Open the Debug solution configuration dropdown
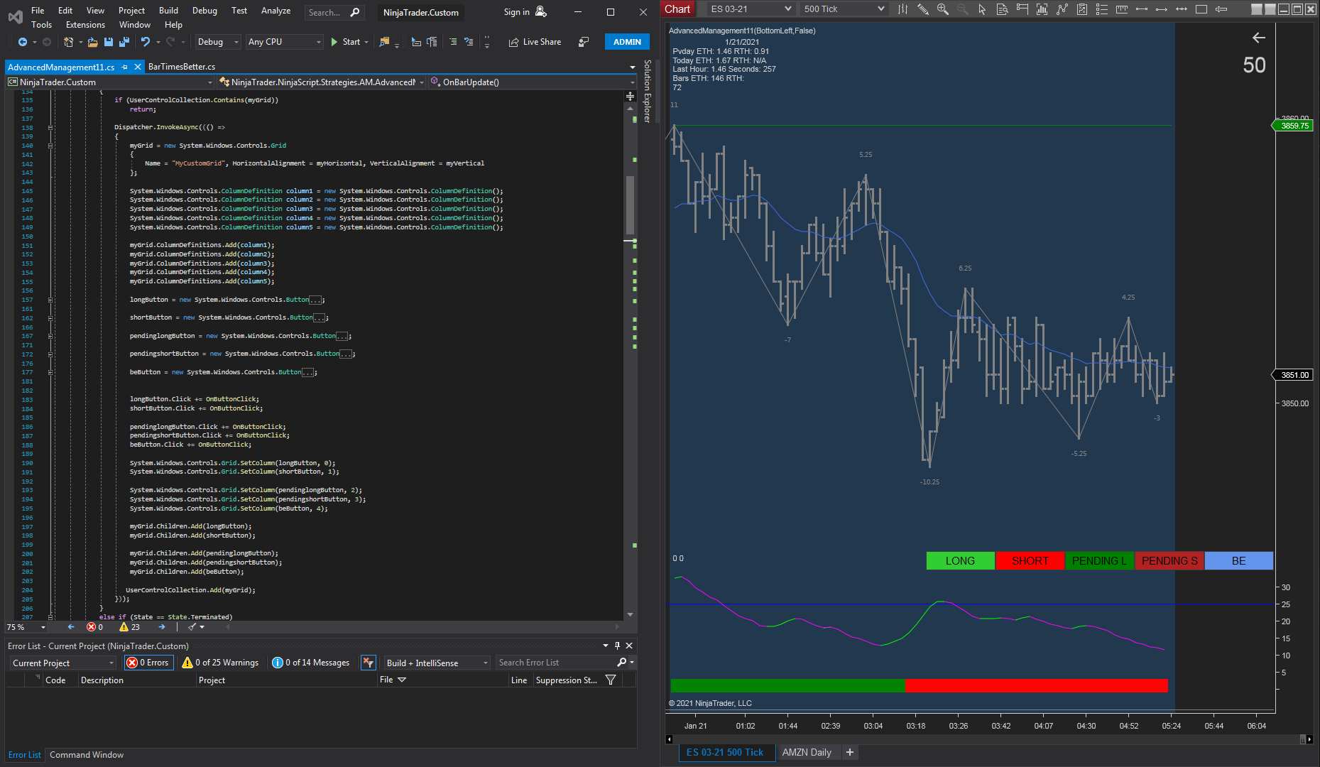The width and height of the screenshot is (1320, 767). [x=218, y=42]
